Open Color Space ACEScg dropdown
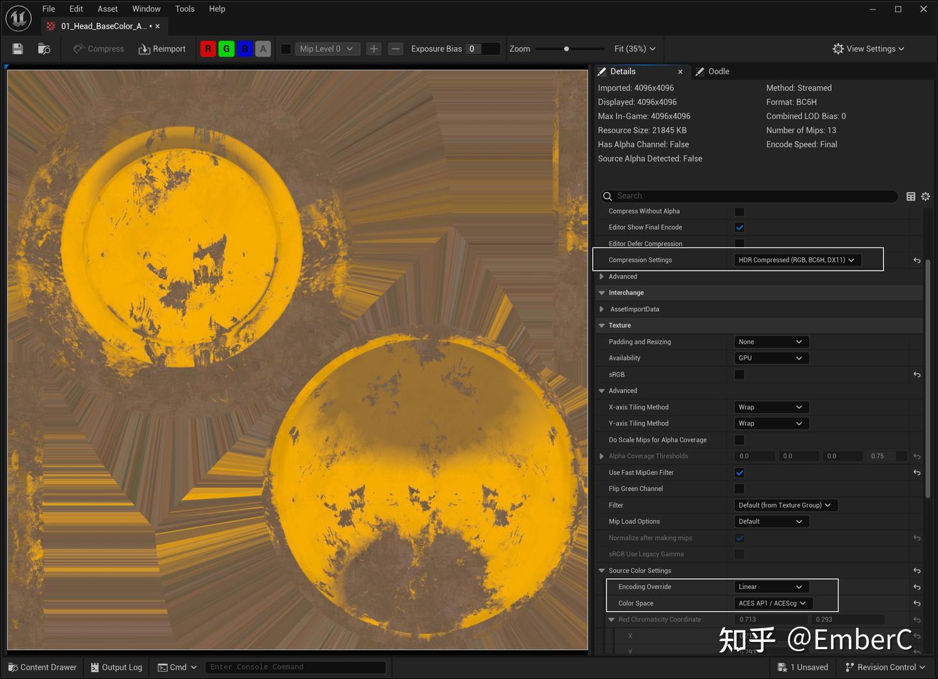This screenshot has width=938, height=679. [773, 603]
